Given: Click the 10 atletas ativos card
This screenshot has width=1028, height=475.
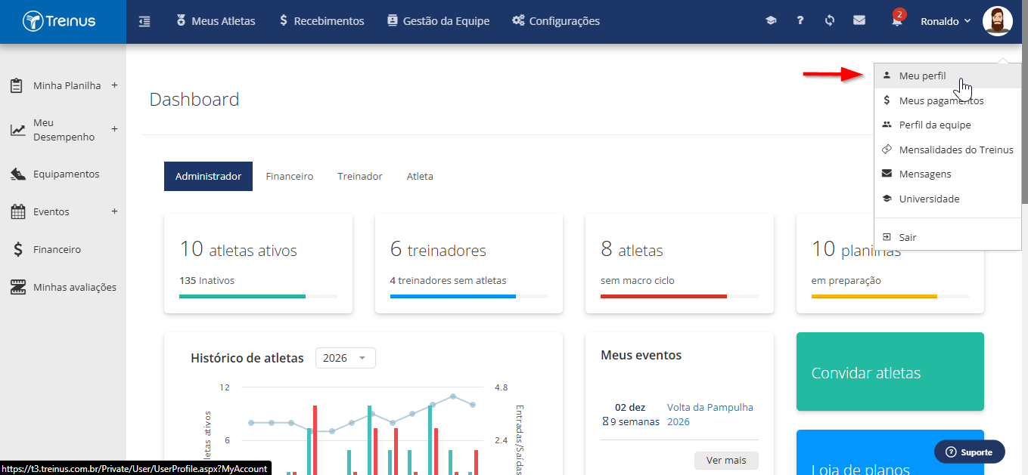Looking at the screenshot, I should click(x=258, y=264).
